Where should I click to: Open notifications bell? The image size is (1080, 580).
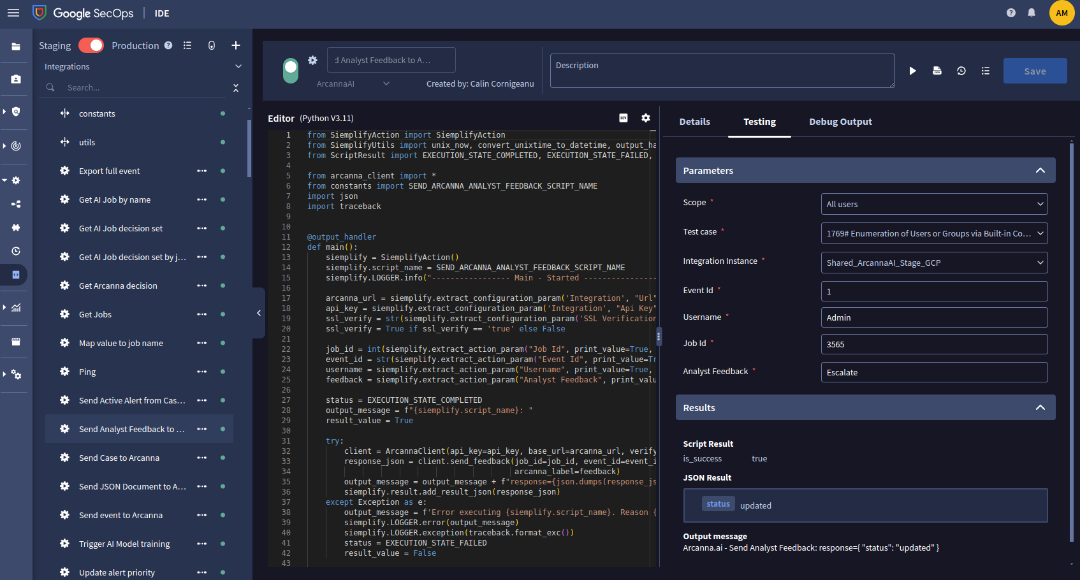tap(1032, 13)
